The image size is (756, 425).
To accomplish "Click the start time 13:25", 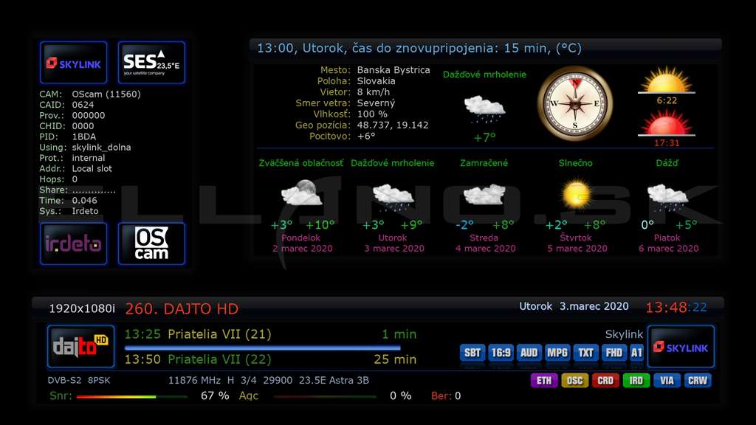I will click(142, 334).
